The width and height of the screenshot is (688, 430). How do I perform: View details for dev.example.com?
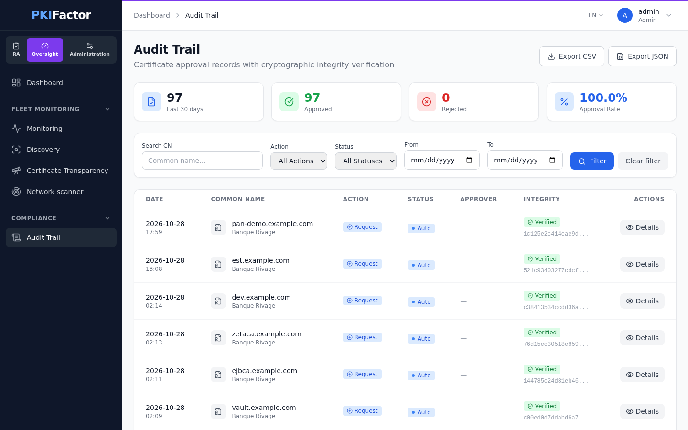(x=642, y=301)
